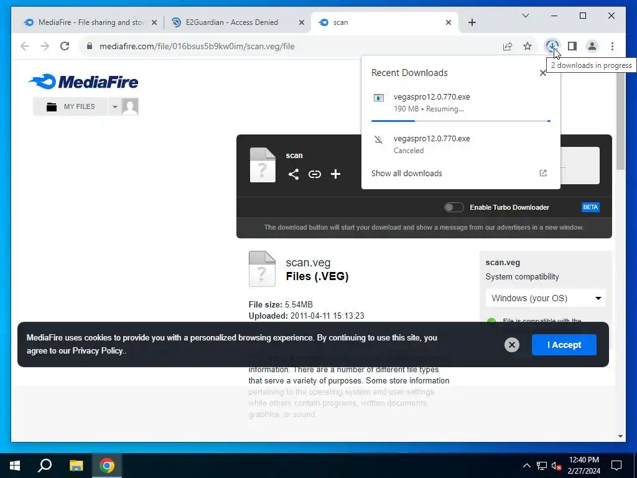Click the Chrome downloads toolbar icon

click(552, 46)
